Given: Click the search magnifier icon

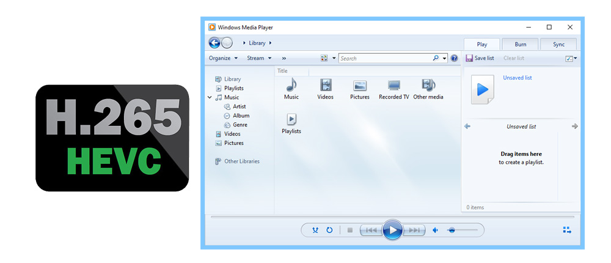Looking at the screenshot, I should pos(436,58).
